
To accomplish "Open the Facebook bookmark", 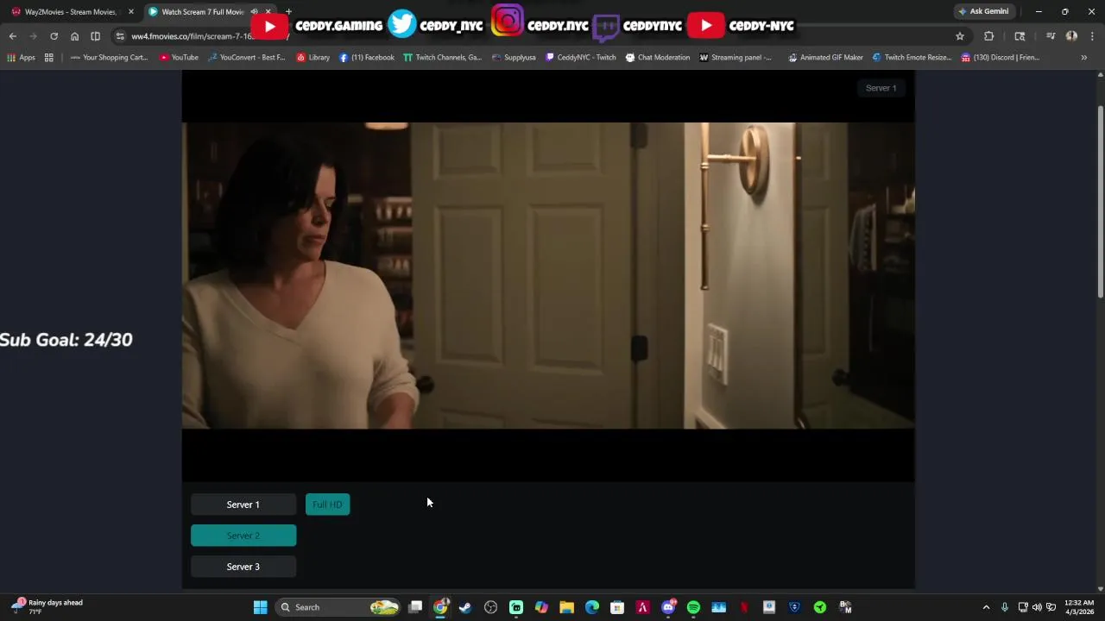I will pyautogui.click(x=367, y=57).
